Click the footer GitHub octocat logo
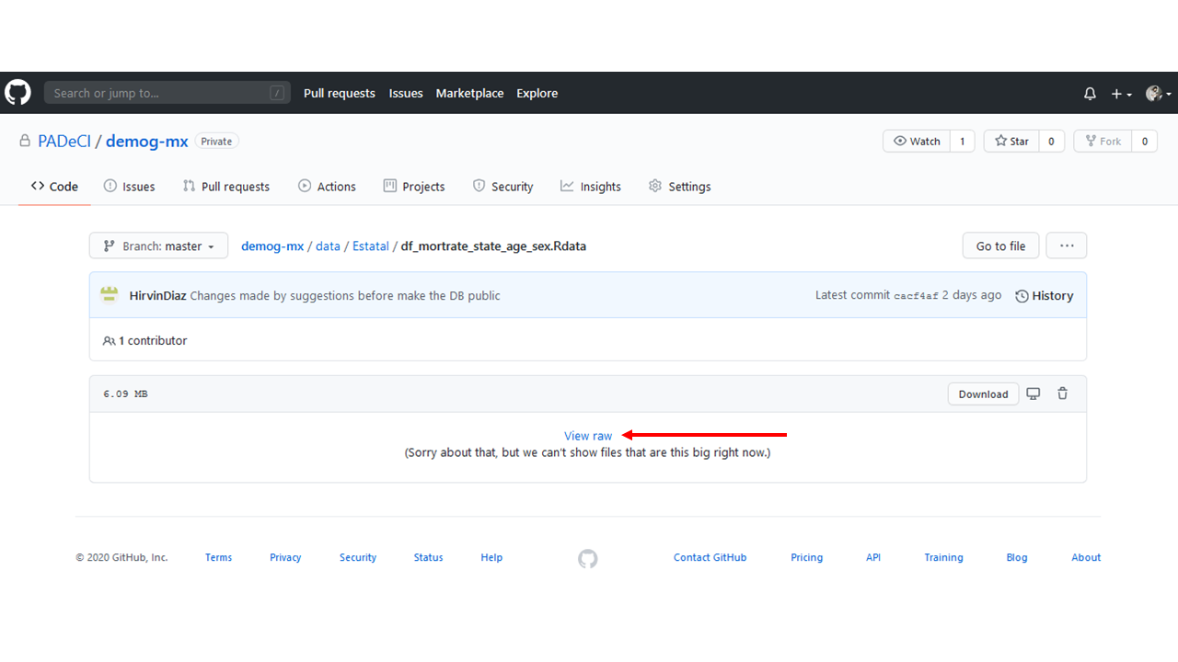 tap(588, 558)
